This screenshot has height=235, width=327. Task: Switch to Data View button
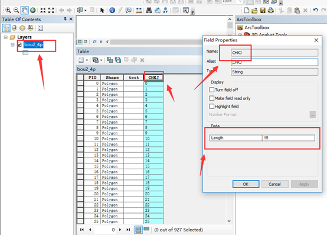80,41
